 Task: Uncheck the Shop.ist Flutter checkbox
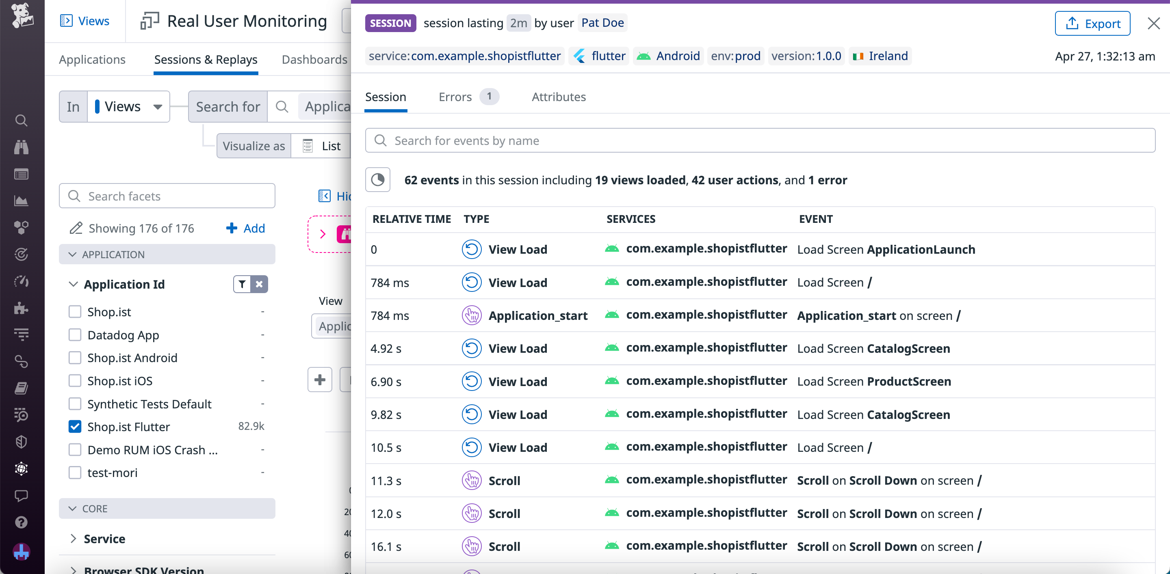(x=75, y=426)
